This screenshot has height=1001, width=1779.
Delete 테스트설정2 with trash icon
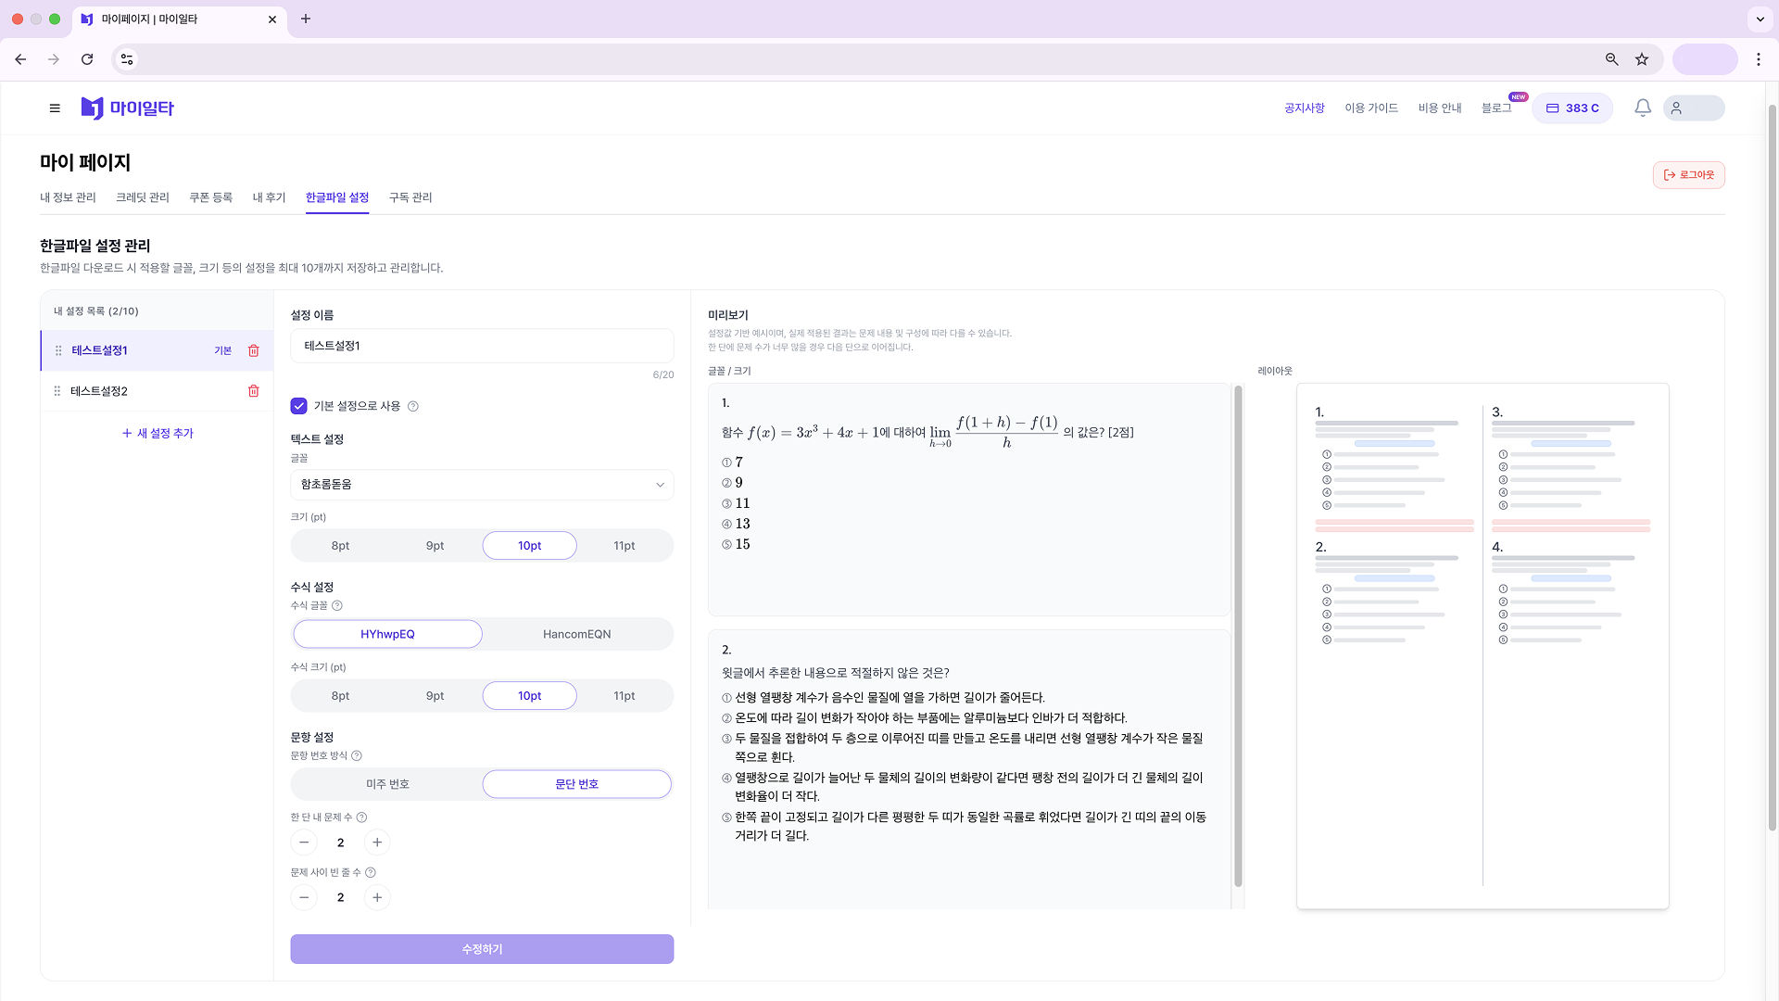pos(253,391)
